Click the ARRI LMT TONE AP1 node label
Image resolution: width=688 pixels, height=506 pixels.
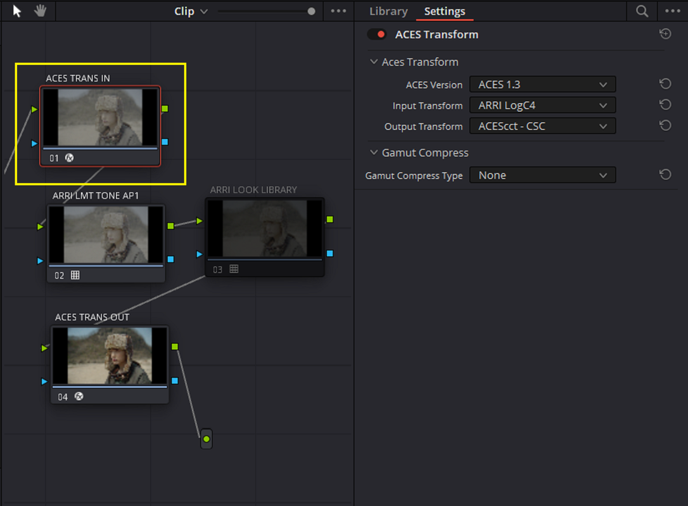96,195
